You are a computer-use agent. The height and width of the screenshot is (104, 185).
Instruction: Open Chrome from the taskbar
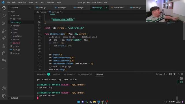[102, 102]
